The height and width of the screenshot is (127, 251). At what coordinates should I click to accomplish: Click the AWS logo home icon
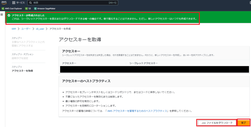[4, 3]
